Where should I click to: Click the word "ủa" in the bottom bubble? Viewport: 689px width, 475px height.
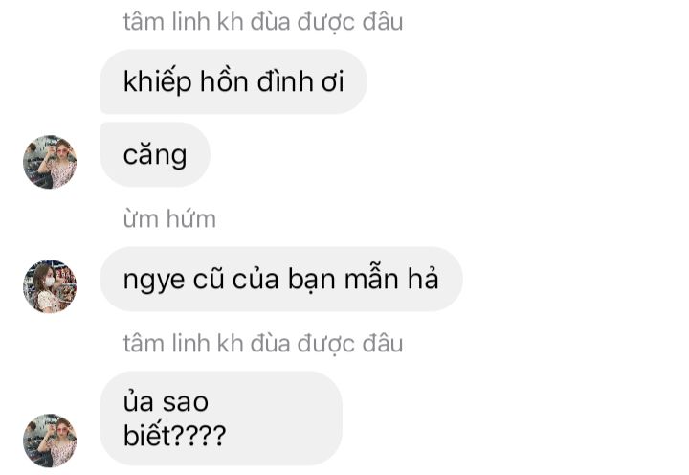click(138, 401)
